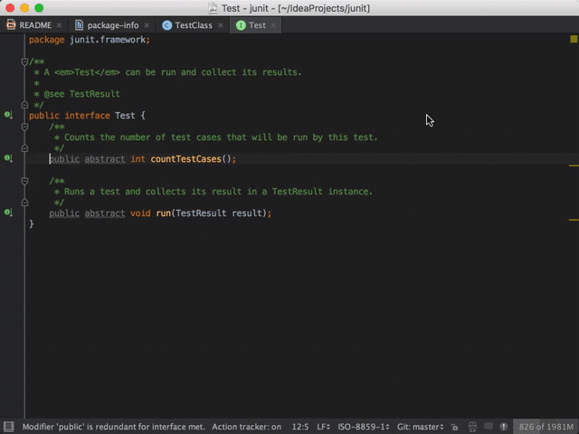This screenshot has width=579, height=434.
Task: Click the Hector inspections icon
Action: coord(472,427)
